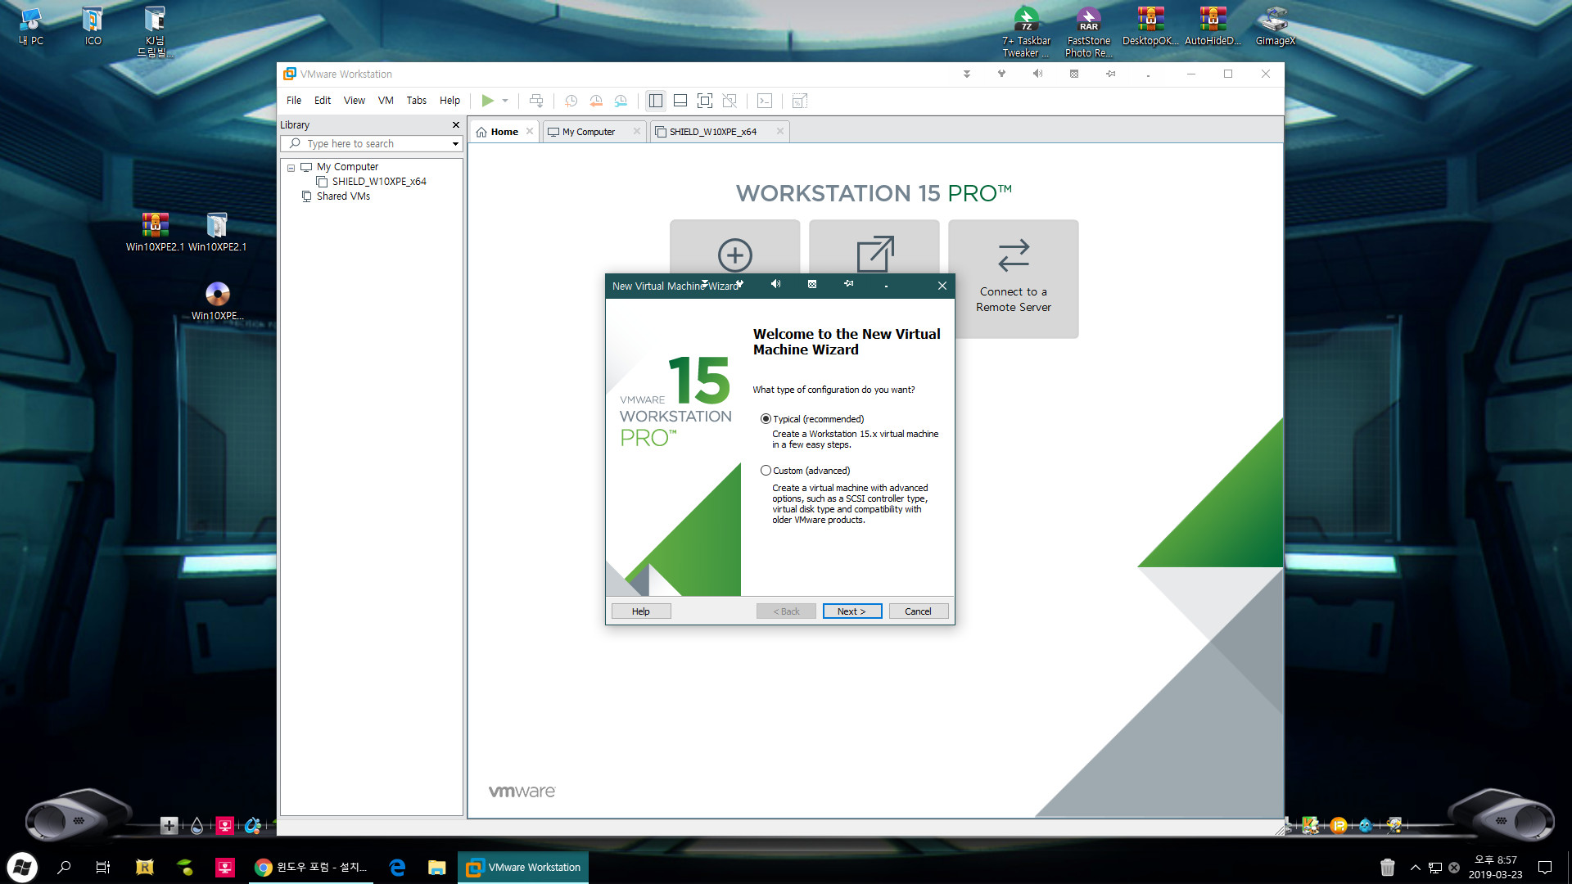1572x884 pixels.
Task: Click Send Ctrl+Alt+Del toolbar icon
Action: [536, 101]
